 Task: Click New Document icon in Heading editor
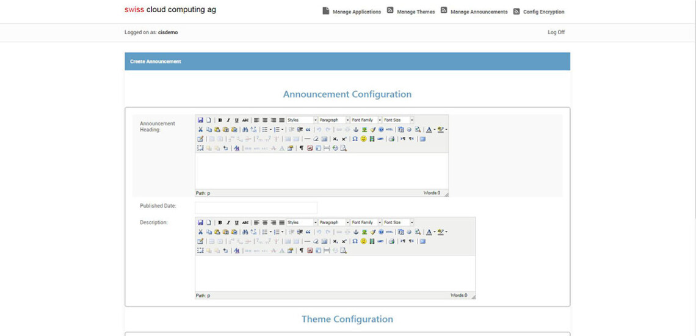pos(209,120)
